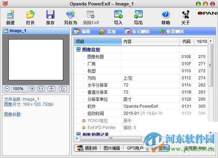
Task: Click code 011A cell
Action: [186, 85]
